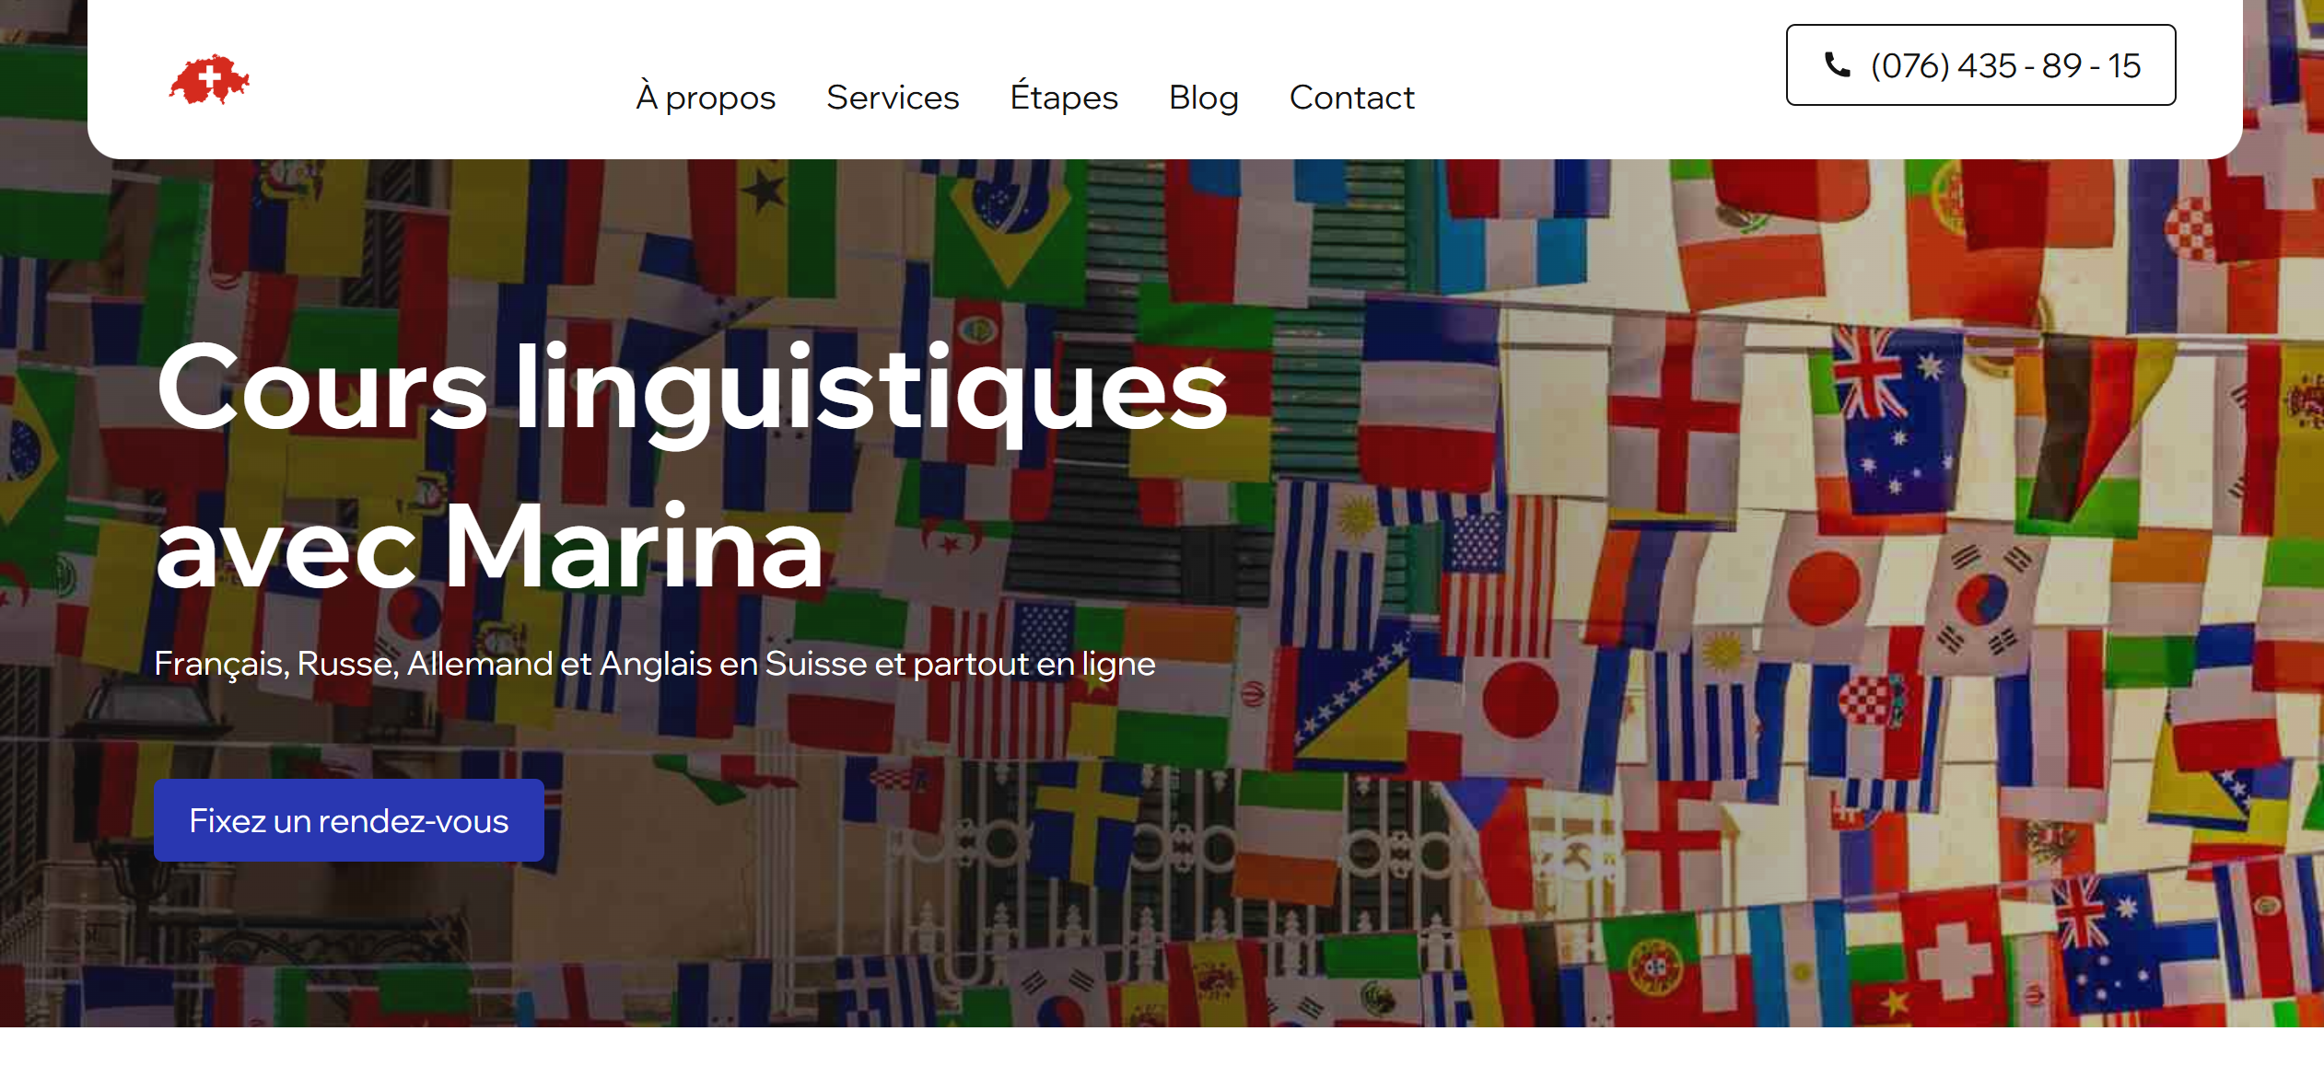Screen dimensions: 2324x1066
Task: Open the Contact page
Action: pyautogui.click(x=1351, y=97)
